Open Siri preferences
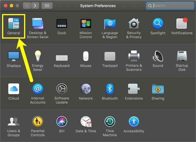The height and width of the screenshot is (142, 196). [62, 124]
